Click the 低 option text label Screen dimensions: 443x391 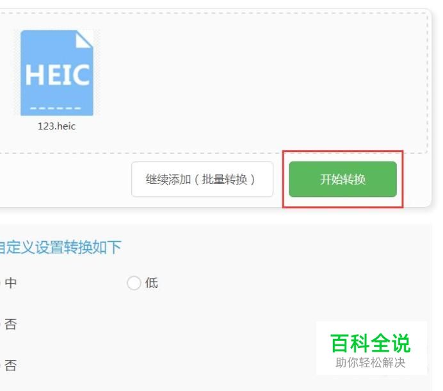coord(152,283)
